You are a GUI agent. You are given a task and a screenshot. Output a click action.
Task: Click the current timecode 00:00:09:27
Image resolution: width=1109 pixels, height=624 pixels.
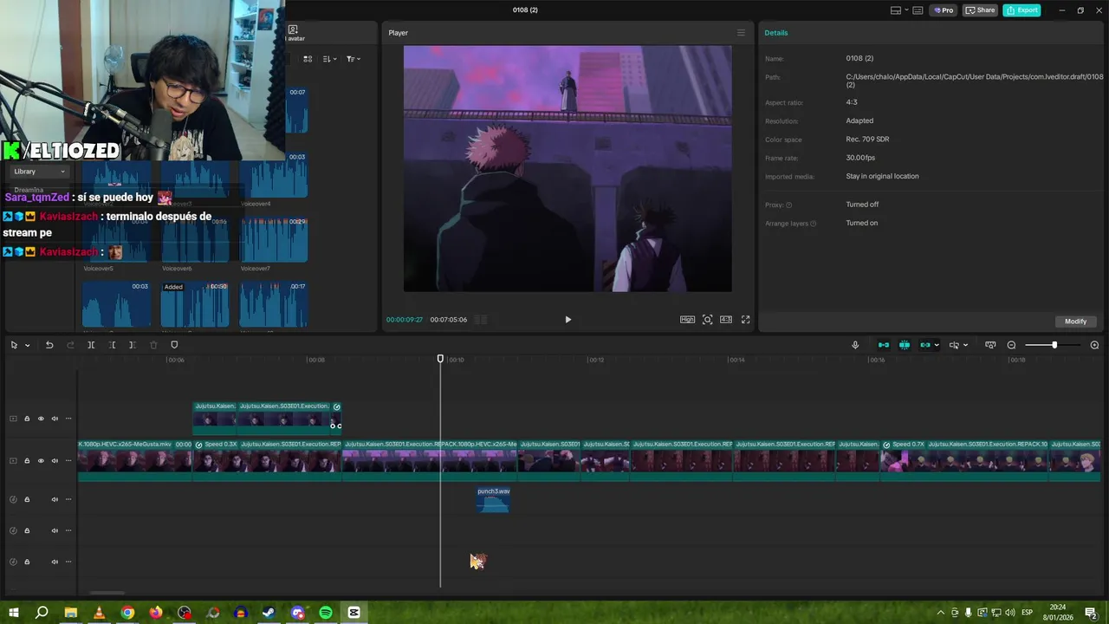pos(405,320)
